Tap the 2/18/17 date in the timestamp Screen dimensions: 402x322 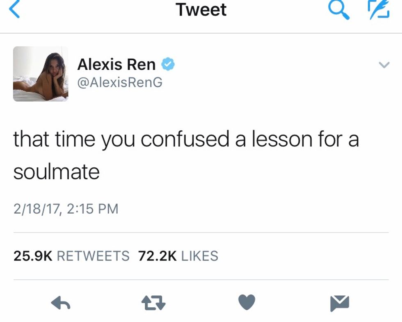pyautogui.click(x=37, y=209)
